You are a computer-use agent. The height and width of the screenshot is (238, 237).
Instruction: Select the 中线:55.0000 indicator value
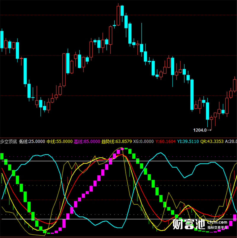60,141
